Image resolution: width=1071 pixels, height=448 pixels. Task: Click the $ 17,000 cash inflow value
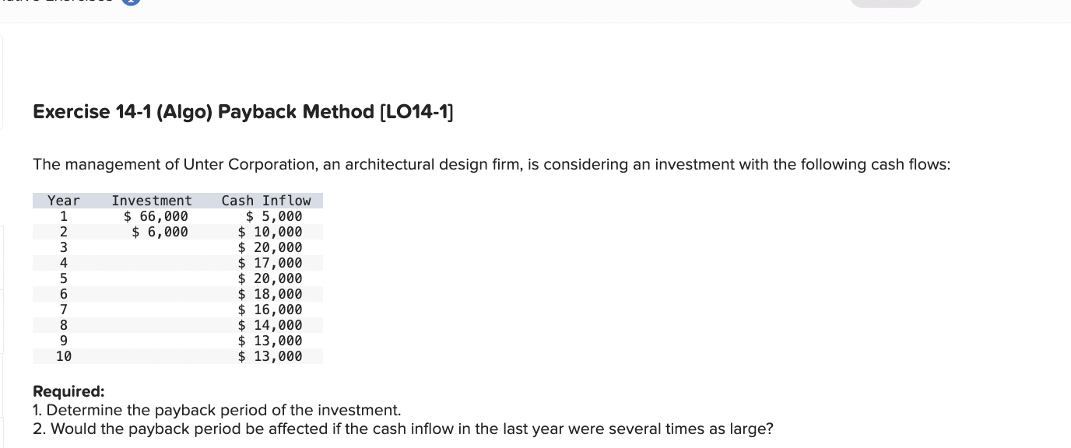tap(270, 263)
